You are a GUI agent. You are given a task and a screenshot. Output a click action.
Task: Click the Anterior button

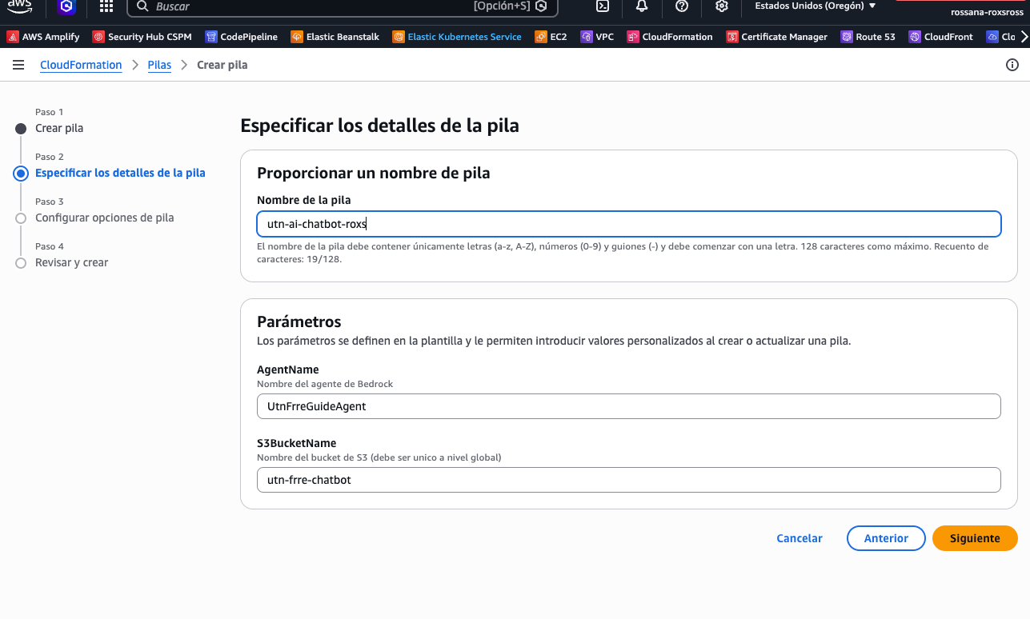point(886,538)
